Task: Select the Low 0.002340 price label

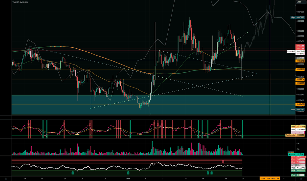Action: (x=297, y=110)
